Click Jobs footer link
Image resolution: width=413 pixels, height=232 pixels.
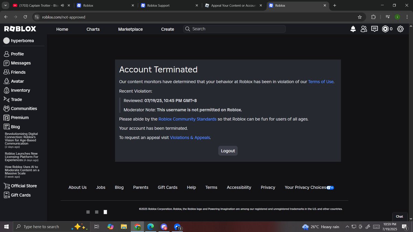101,187
